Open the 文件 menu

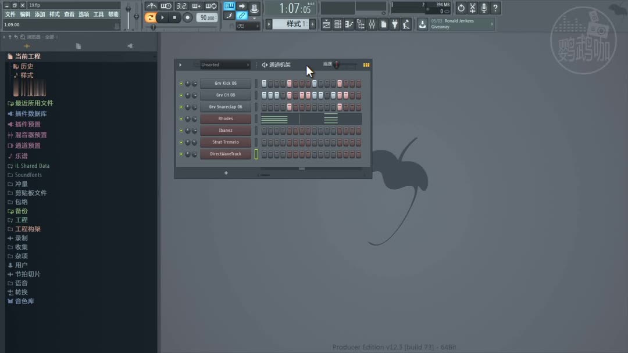click(x=10, y=15)
